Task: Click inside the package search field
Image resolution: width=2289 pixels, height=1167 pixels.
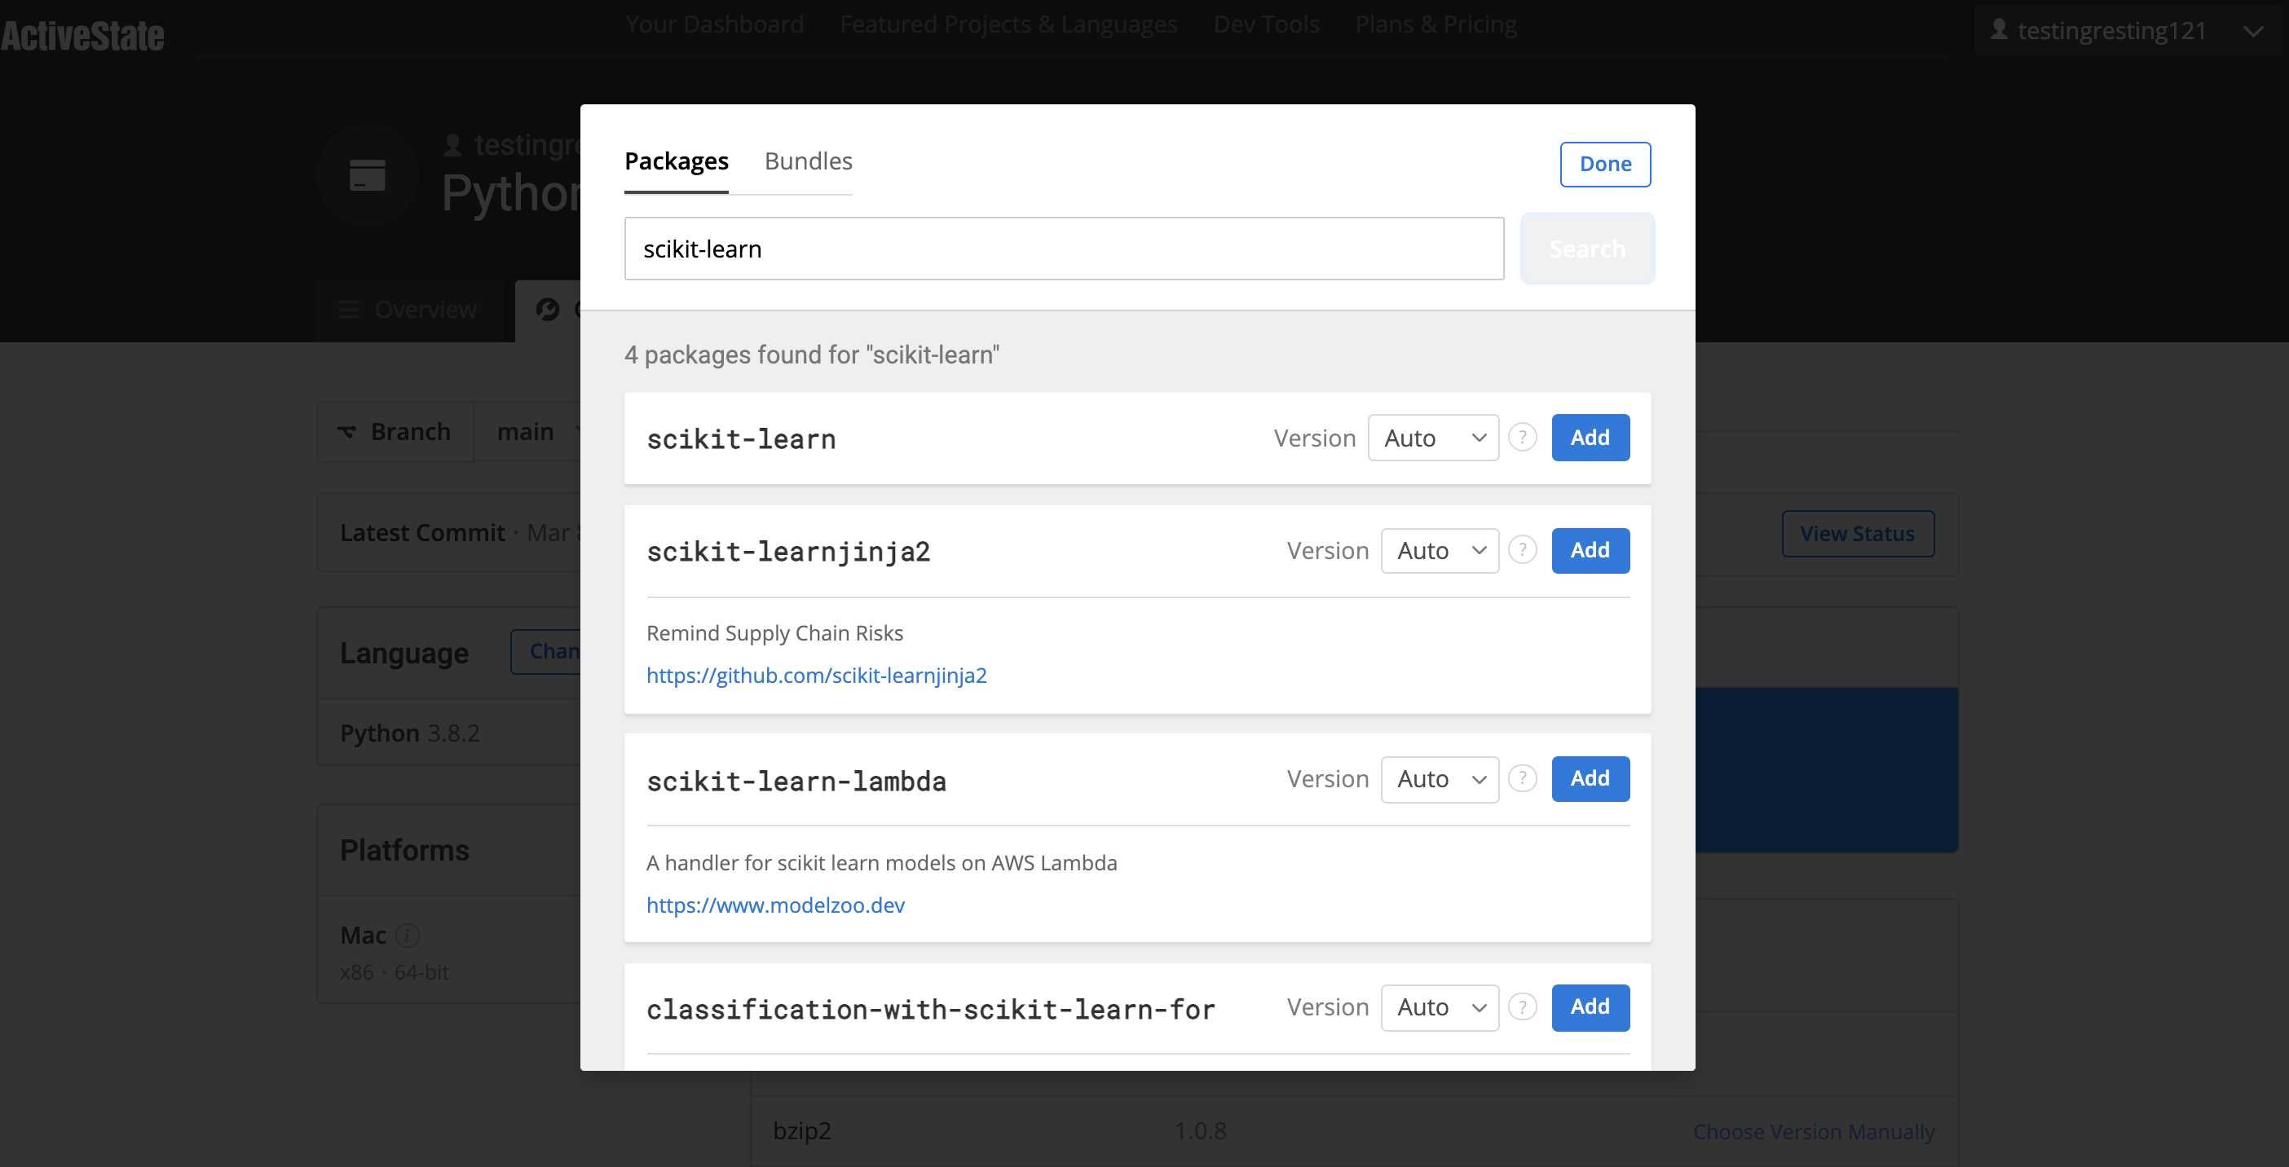Action: click(x=1062, y=249)
